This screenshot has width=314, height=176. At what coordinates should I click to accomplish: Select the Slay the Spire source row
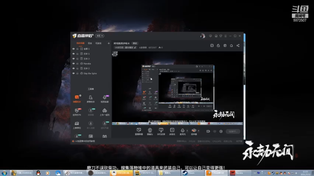coord(91,73)
